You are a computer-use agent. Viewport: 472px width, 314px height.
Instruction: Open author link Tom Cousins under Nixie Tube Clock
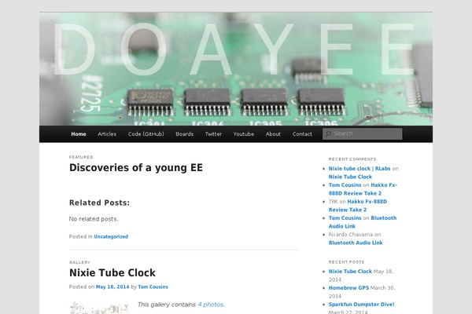point(153,287)
